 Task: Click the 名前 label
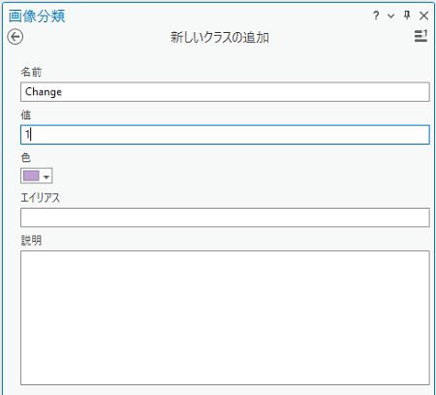[31, 72]
